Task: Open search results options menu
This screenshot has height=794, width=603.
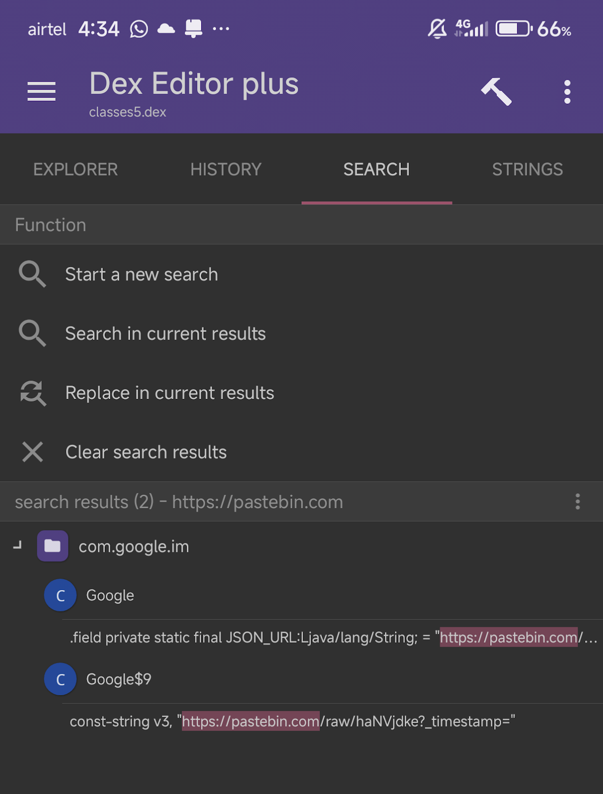Action: click(x=577, y=502)
